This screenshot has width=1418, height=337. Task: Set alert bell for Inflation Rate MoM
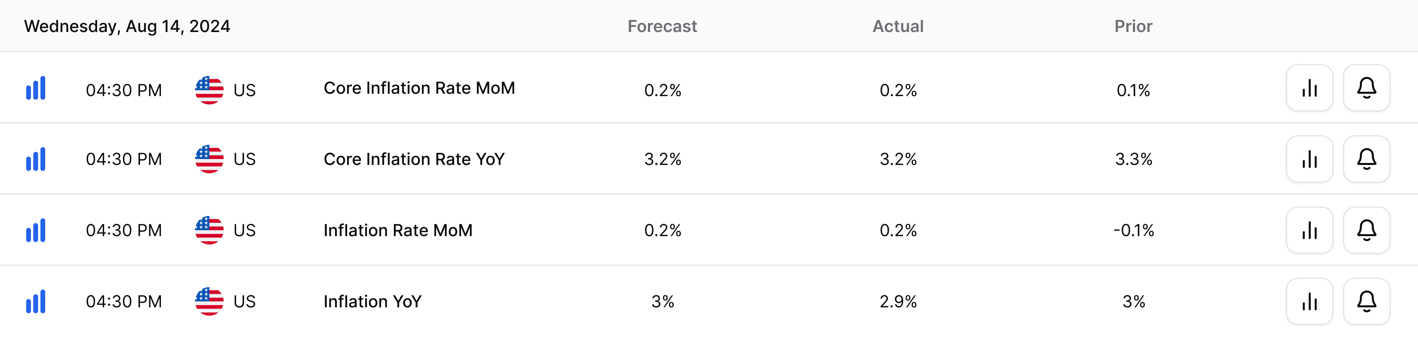1366,230
